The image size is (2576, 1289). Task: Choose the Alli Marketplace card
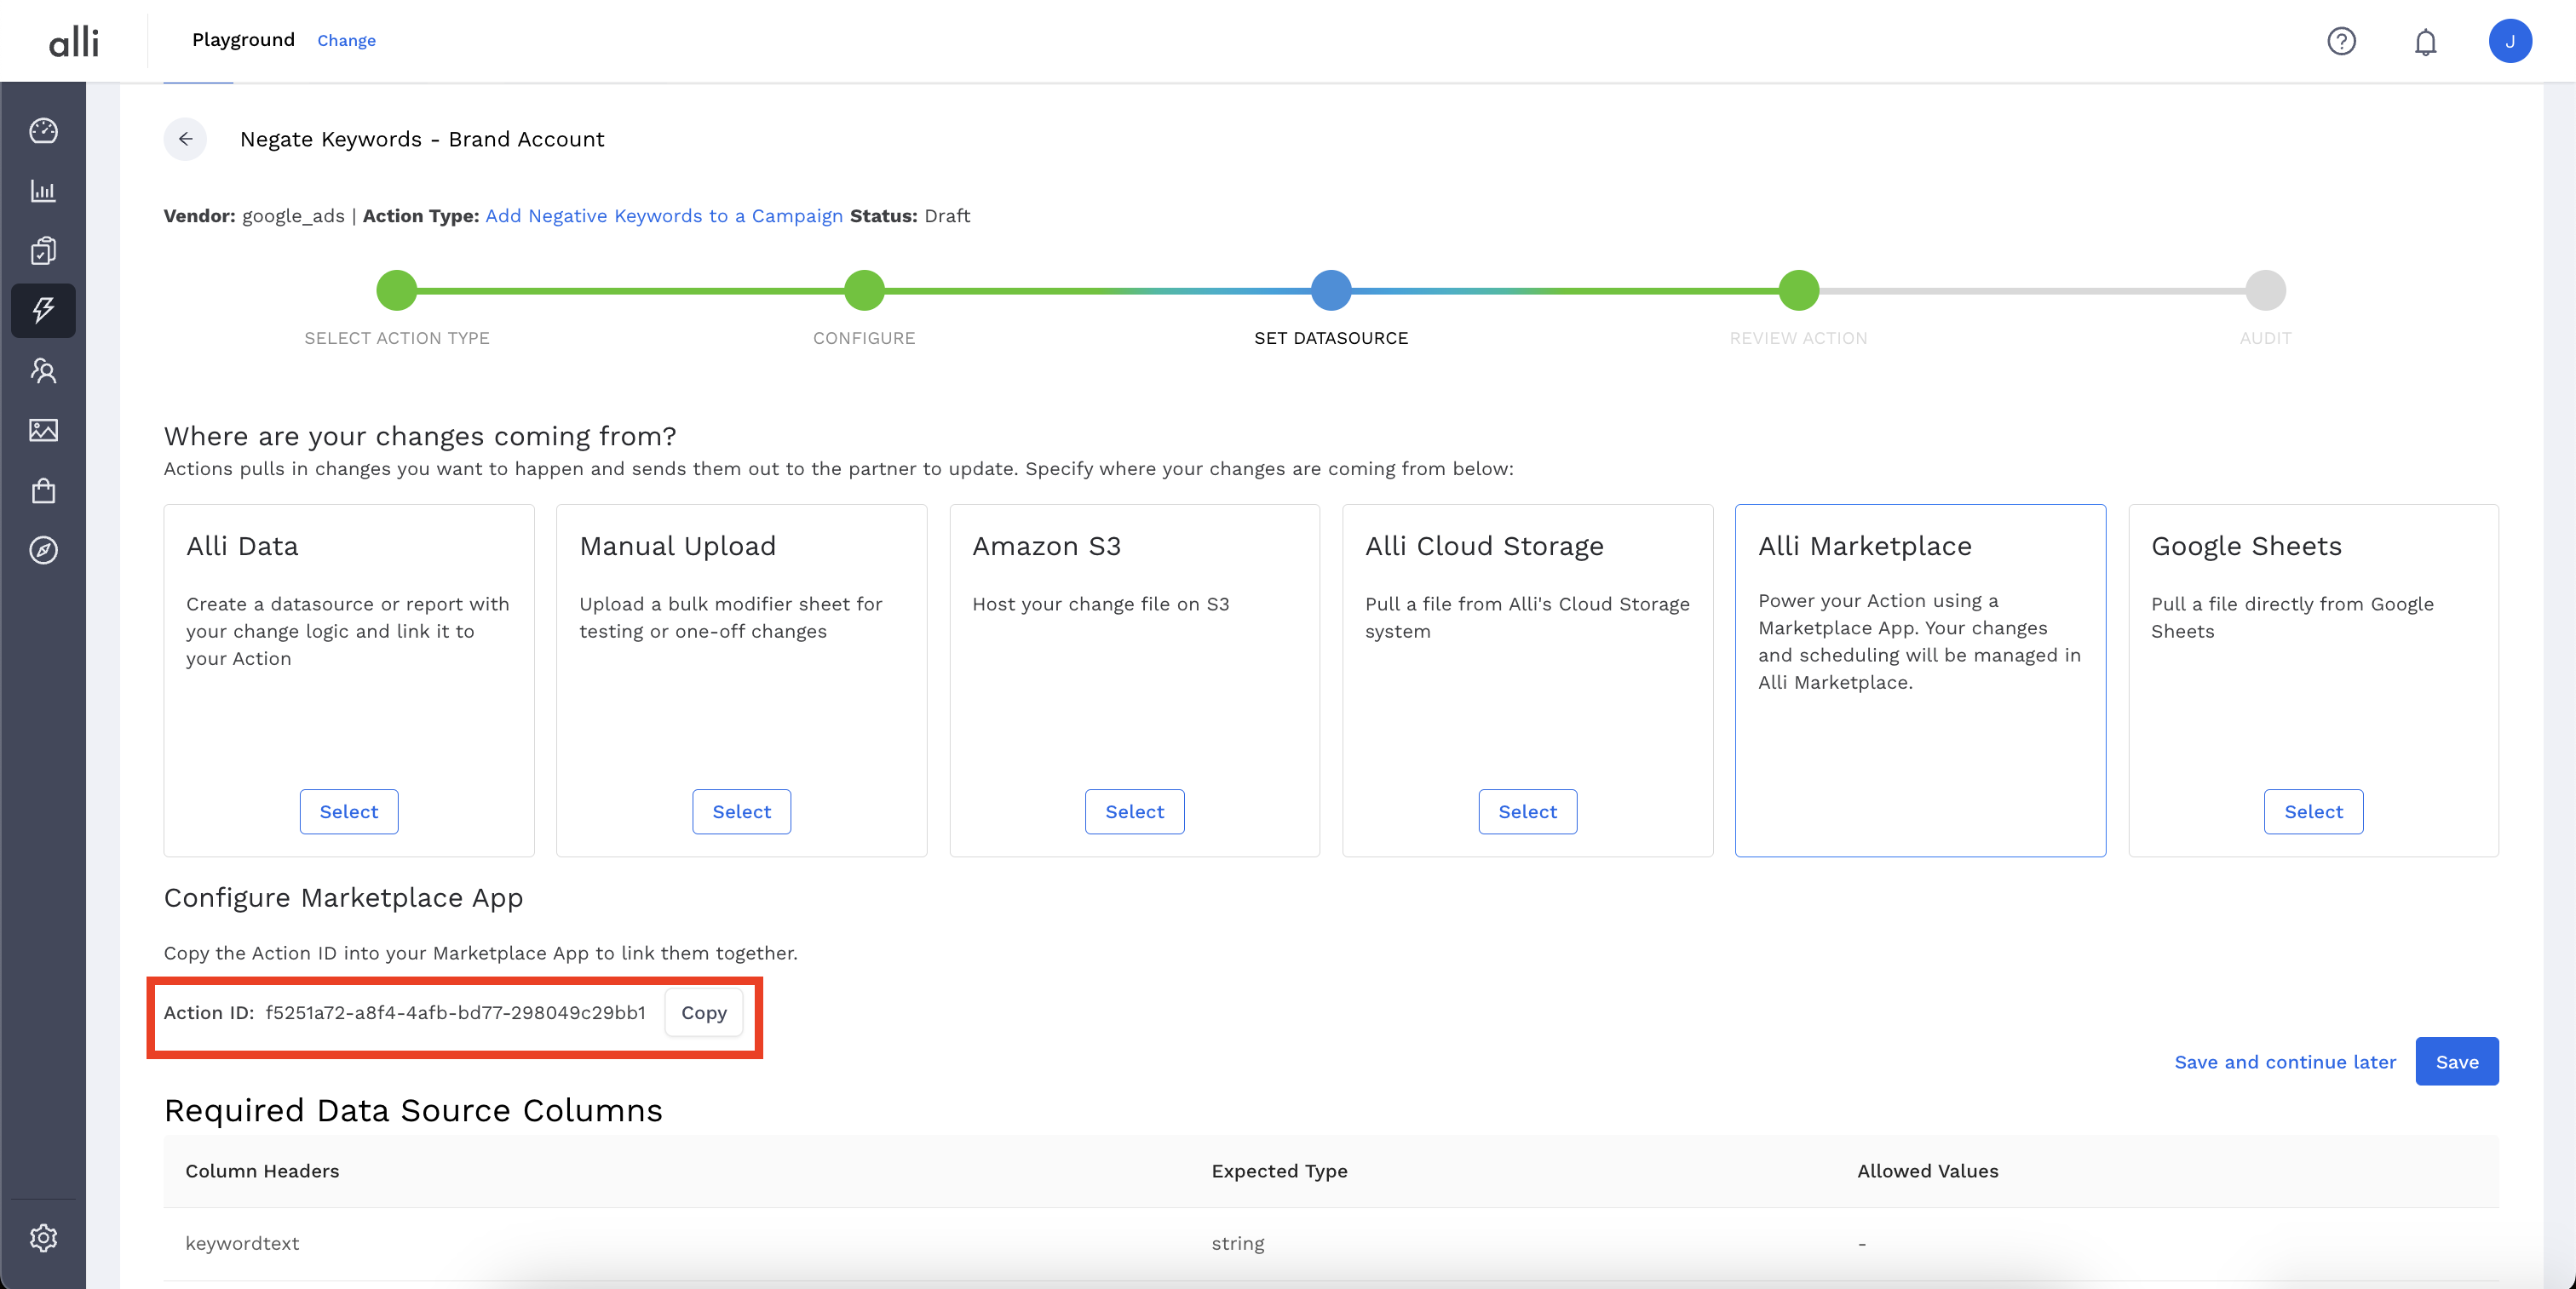pyautogui.click(x=1919, y=679)
